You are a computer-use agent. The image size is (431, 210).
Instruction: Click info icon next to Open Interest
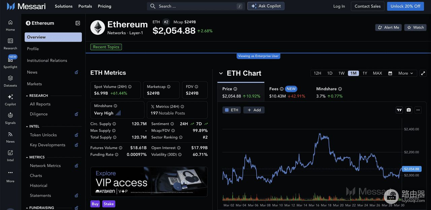[x=179, y=148]
